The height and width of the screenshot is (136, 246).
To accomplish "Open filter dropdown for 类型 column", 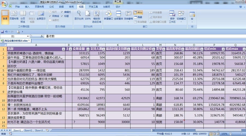I will [x=164, y=49].
